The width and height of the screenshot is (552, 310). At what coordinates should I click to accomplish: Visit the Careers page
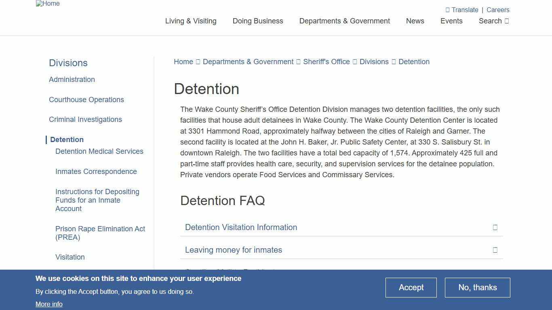point(498,10)
